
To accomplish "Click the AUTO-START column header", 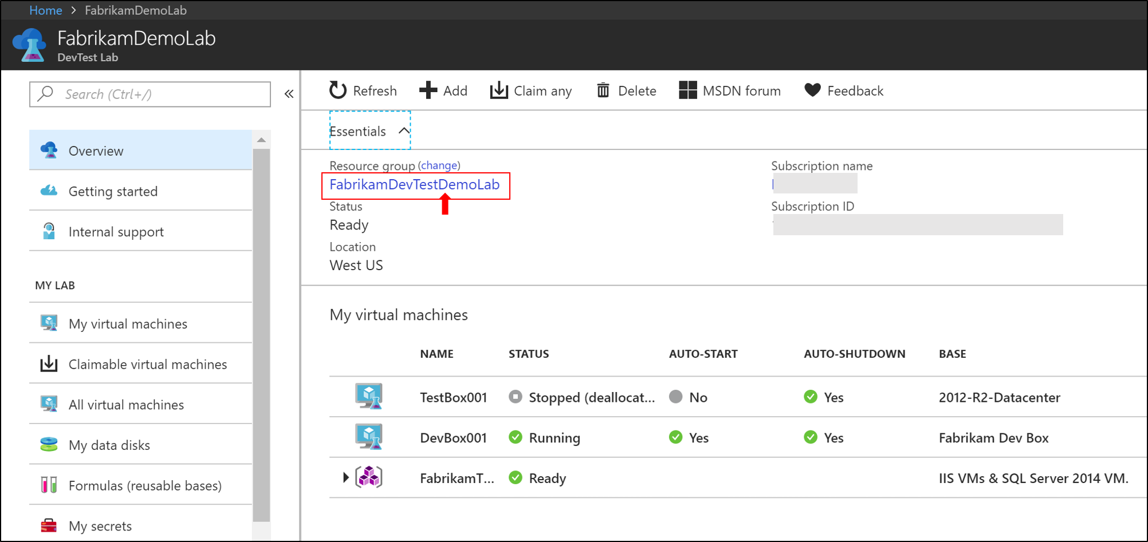I will (x=703, y=353).
